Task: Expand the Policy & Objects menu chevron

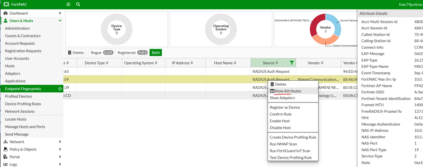Action: 60,149
